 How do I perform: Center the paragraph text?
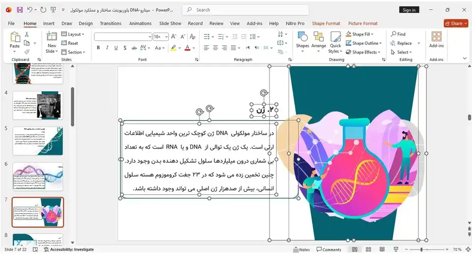click(215, 48)
